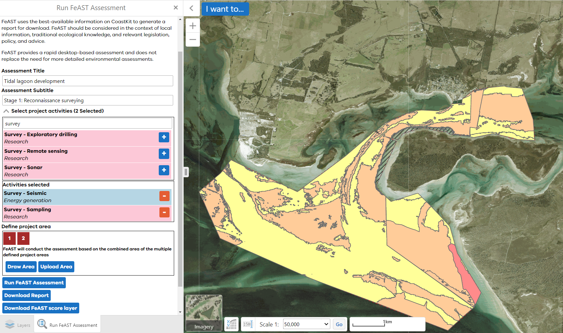563x333 pixels.
Task: Click the panel resize handle
Action: tap(186, 172)
